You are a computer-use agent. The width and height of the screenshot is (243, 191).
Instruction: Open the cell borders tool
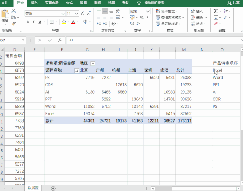pyautogui.click(x=52, y=22)
